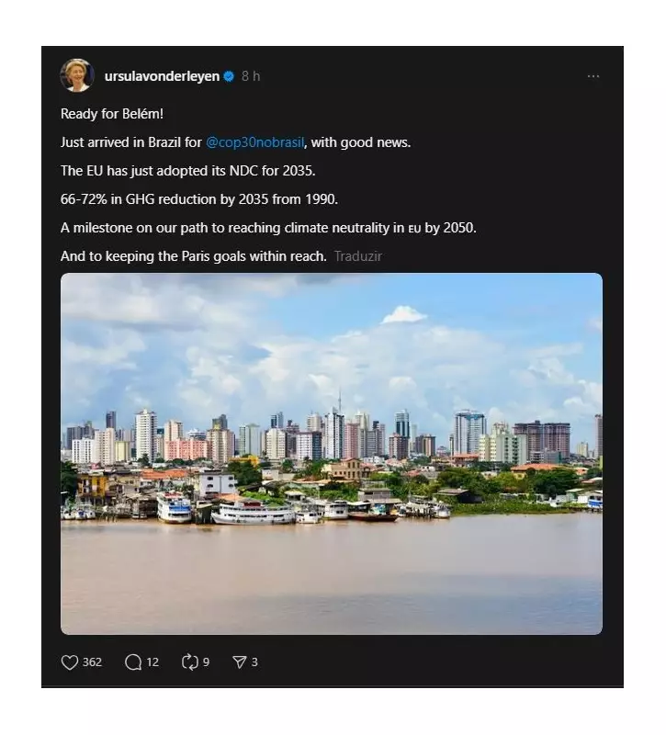Click the line about climate neutrality by 2050
The width and height of the screenshot is (666, 735).
(x=268, y=228)
